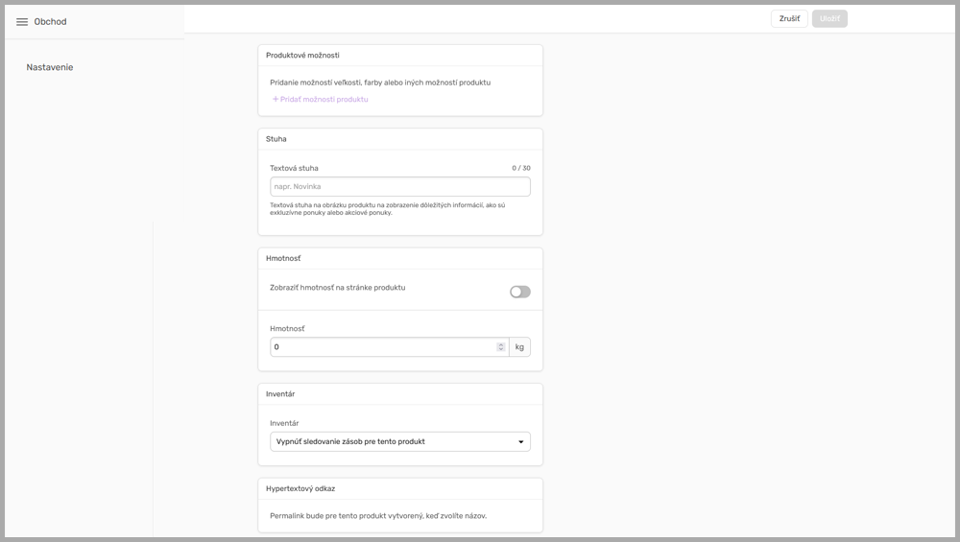
Task: Open Nastavenie in the sidebar
Action: (x=50, y=67)
